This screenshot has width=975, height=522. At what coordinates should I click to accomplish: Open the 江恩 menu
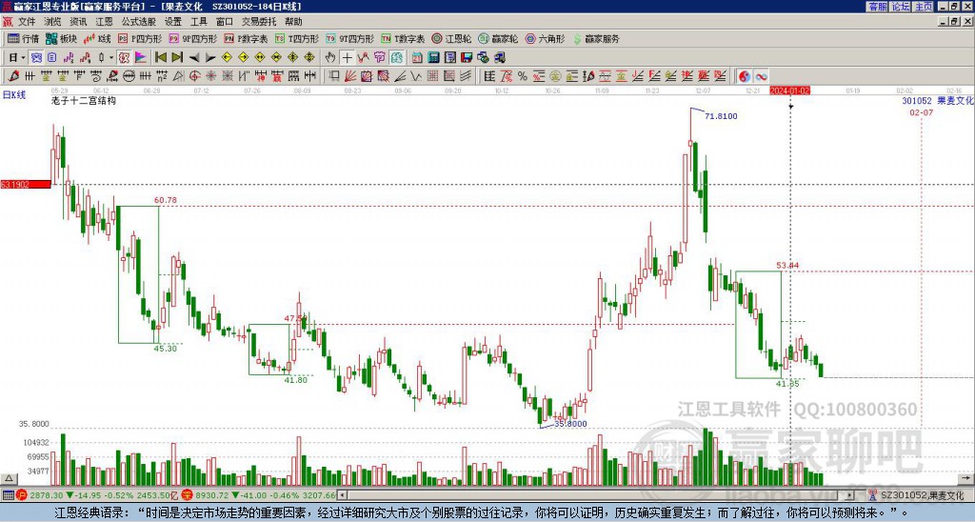pos(104,22)
